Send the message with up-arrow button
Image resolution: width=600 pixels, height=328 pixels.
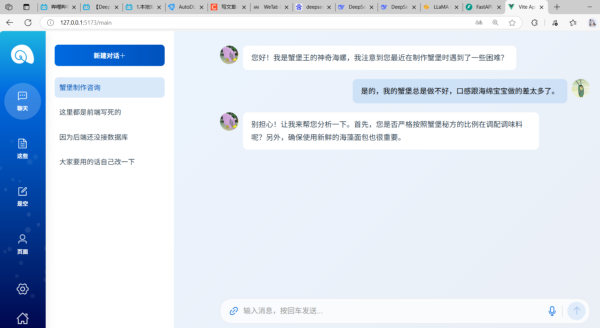(577, 311)
